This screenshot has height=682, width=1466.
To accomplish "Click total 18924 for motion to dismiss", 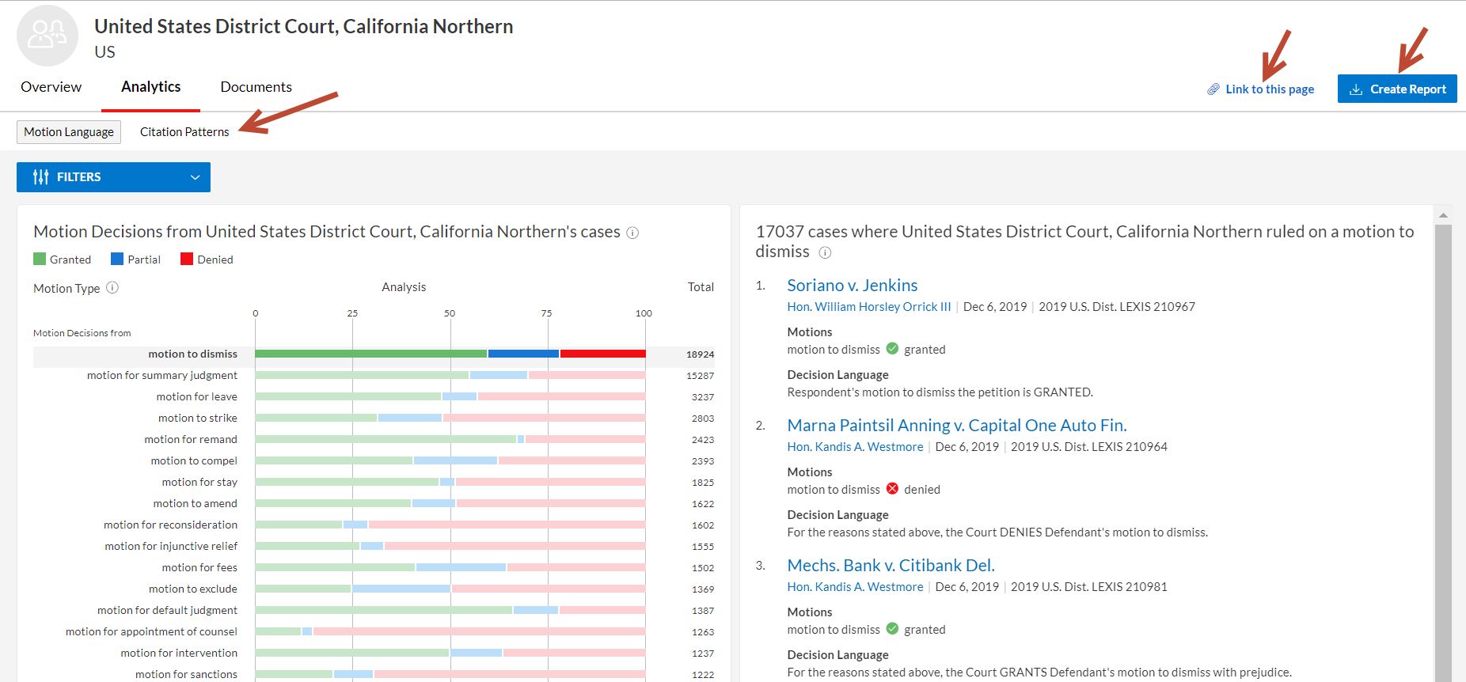I will [x=700, y=354].
